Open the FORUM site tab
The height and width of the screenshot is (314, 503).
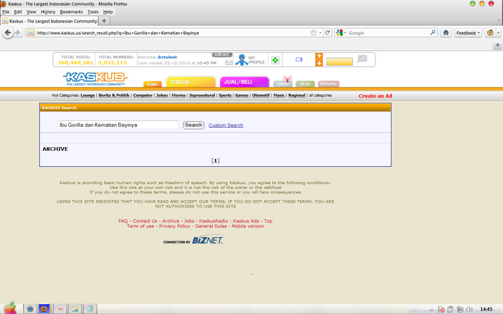(191, 82)
